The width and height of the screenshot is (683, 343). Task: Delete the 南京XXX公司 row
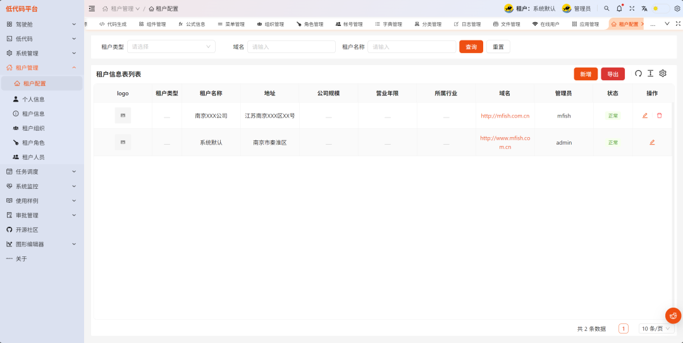[659, 116]
